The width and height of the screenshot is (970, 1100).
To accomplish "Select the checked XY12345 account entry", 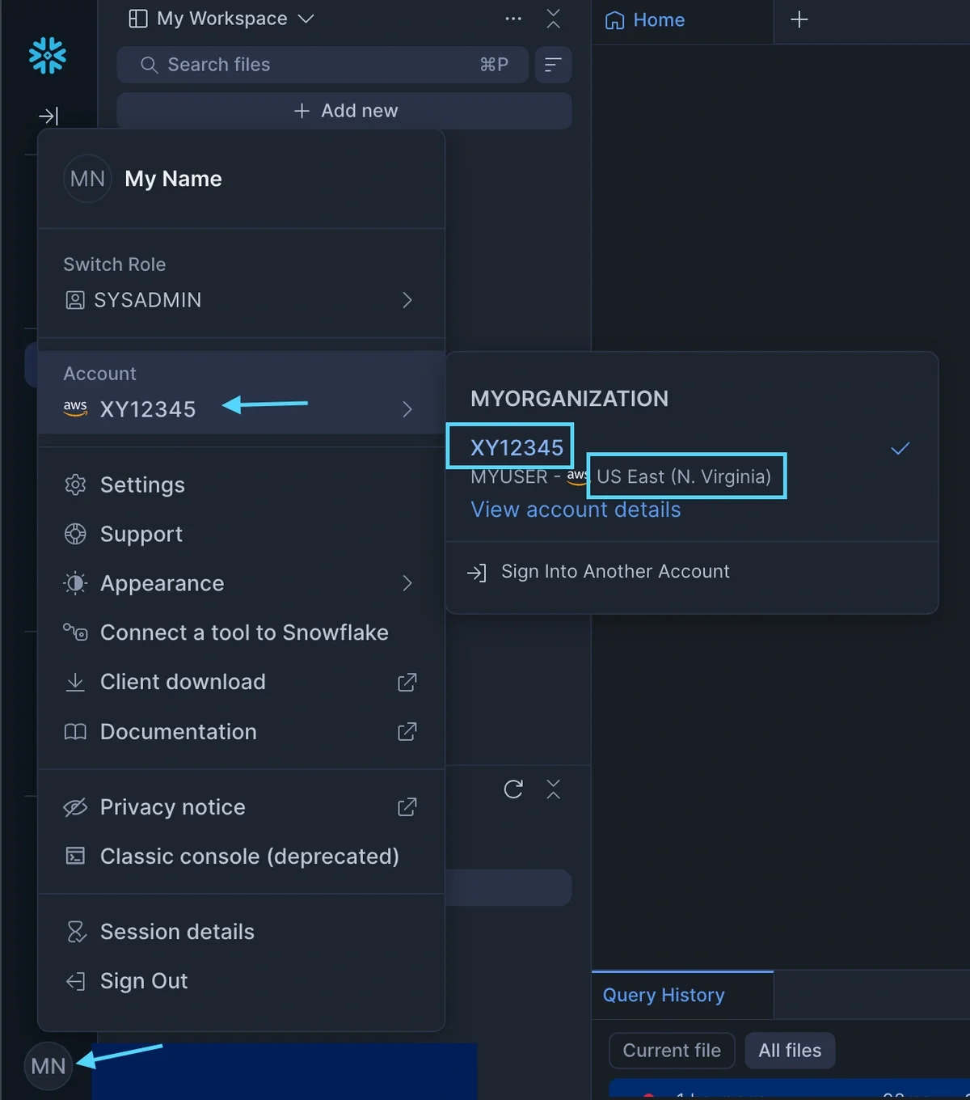I will coord(517,447).
